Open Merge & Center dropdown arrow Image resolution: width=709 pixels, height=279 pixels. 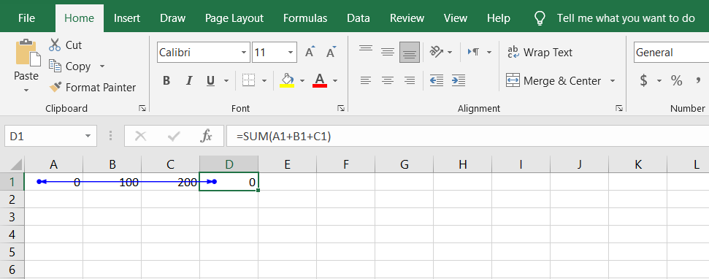pyautogui.click(x=613, y=81)
